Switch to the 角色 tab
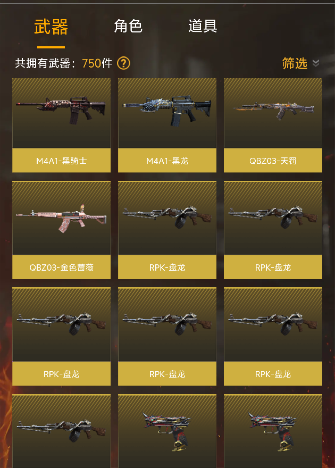 pos(128,26)
